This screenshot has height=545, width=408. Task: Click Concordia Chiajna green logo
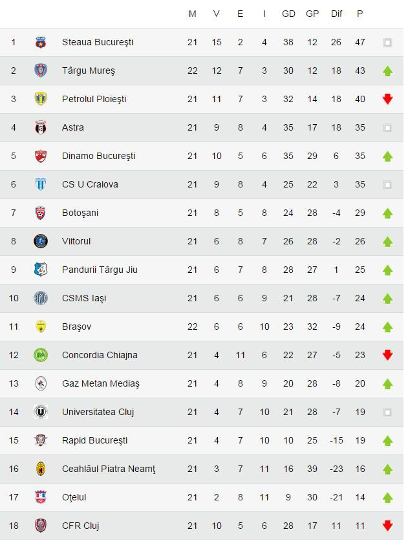[x=41, y=356]
